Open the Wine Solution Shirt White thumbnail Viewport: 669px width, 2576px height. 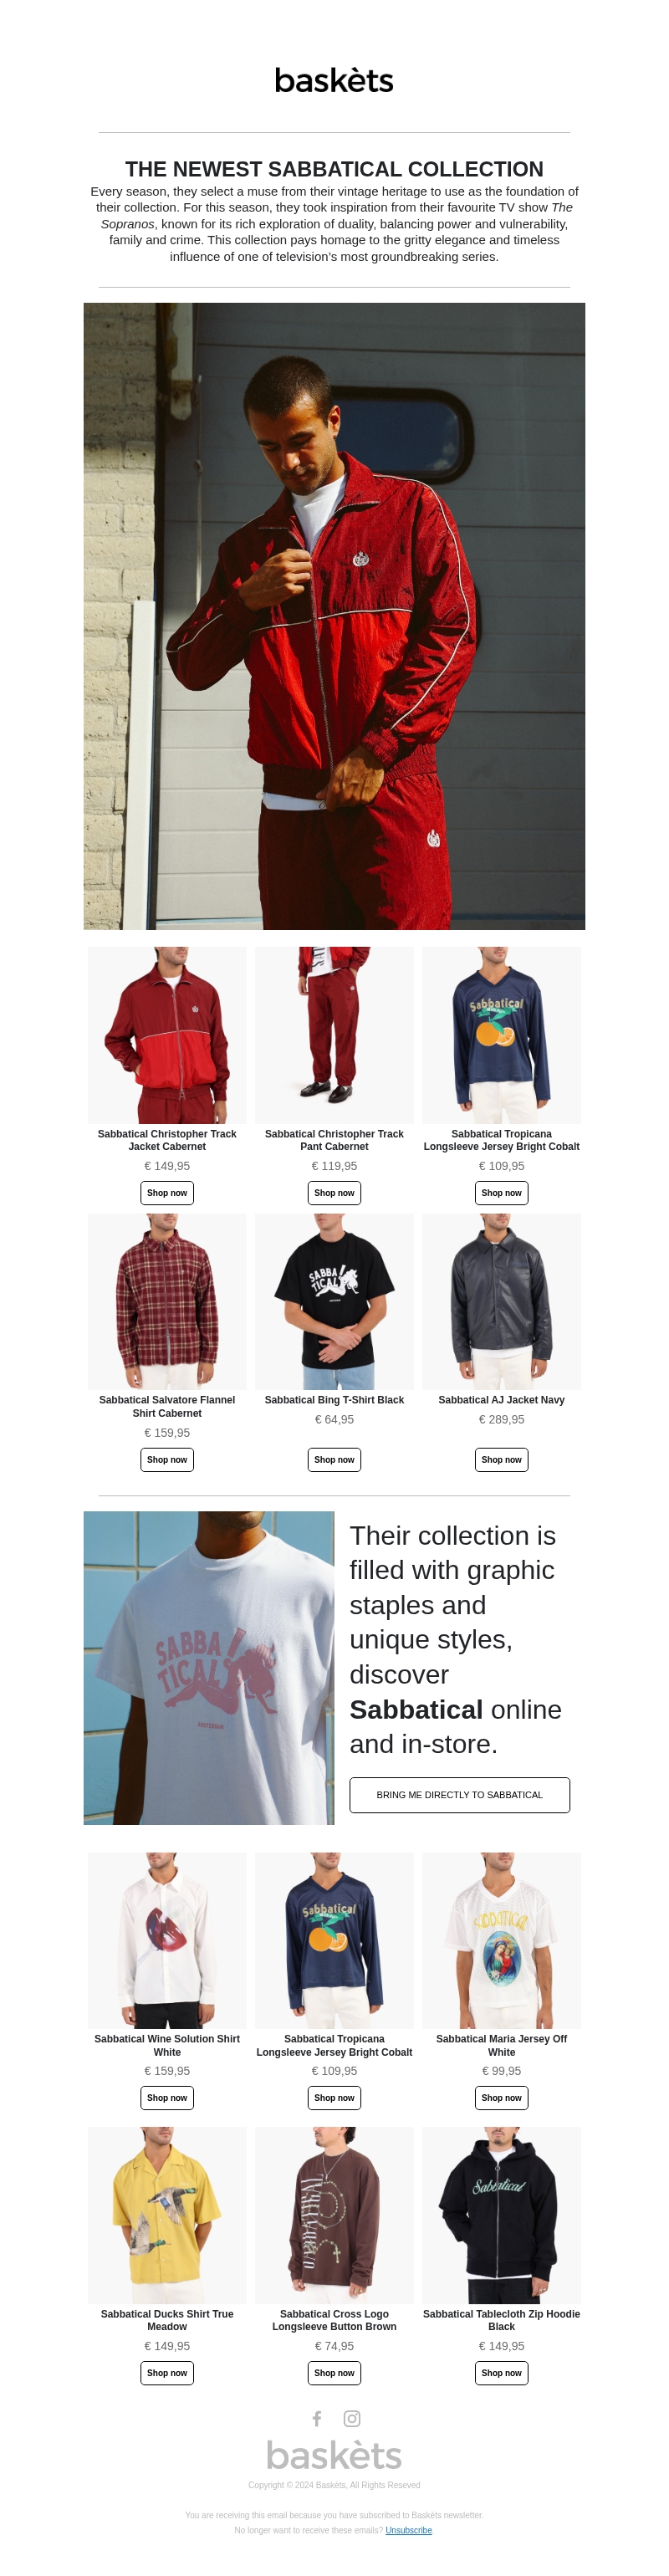[167, 1940]
